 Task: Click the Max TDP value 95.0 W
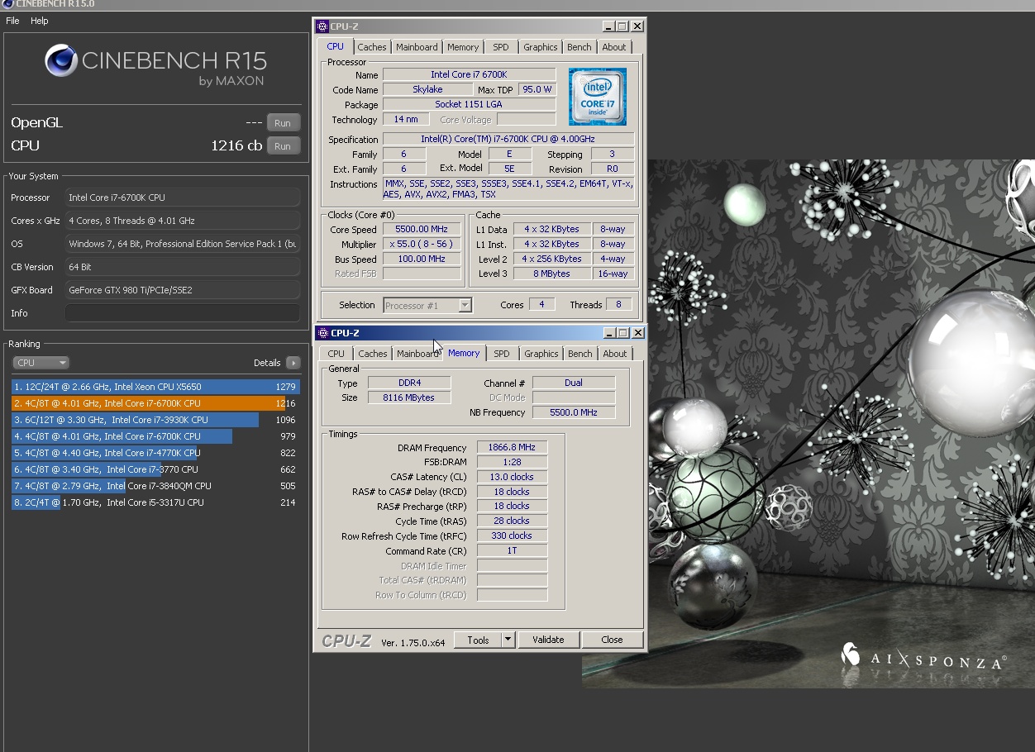(537, 89)
